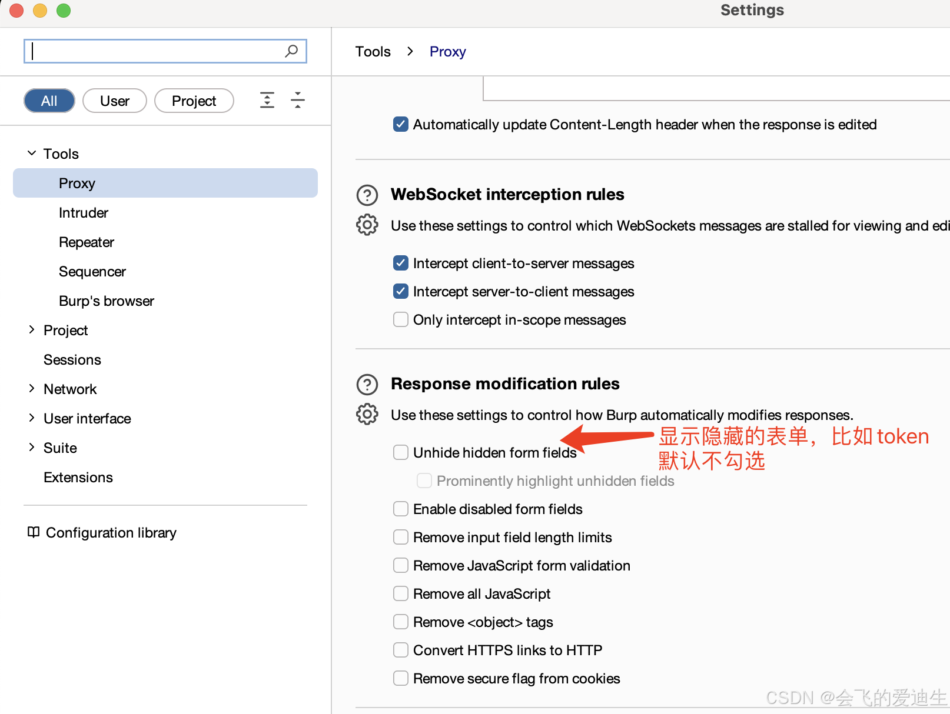Focus the settings search field
Image resolution: width=950 pixels, height=714 pixels.
click(165, 51)
